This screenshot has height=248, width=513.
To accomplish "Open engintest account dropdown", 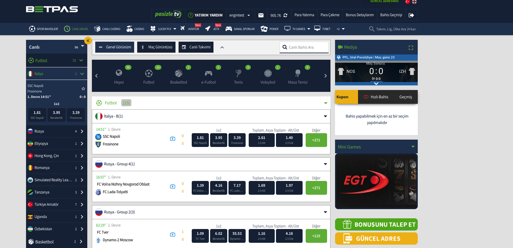I will click(x=240, y=15).
